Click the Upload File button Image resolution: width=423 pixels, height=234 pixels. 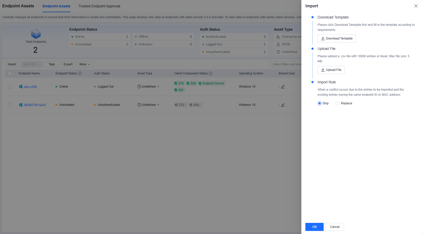[331, 70]
